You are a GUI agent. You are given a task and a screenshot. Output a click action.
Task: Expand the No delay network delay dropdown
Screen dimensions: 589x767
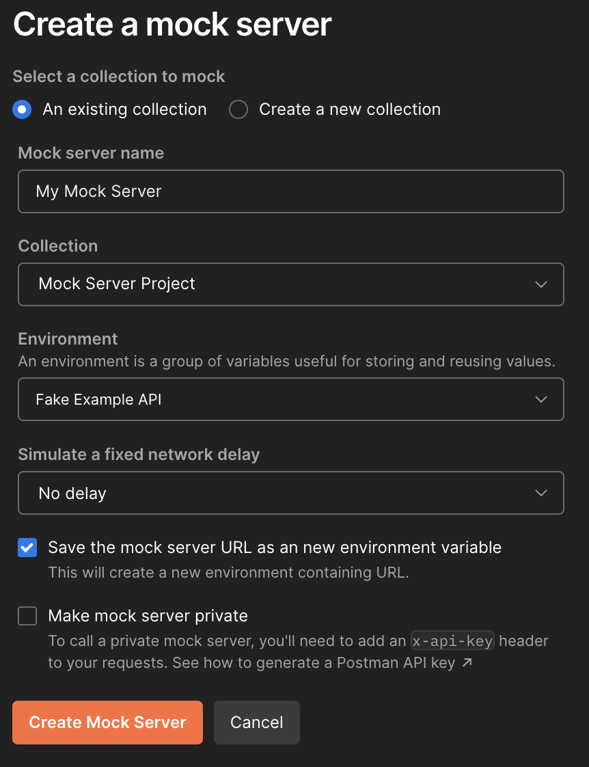coord(291,493)
